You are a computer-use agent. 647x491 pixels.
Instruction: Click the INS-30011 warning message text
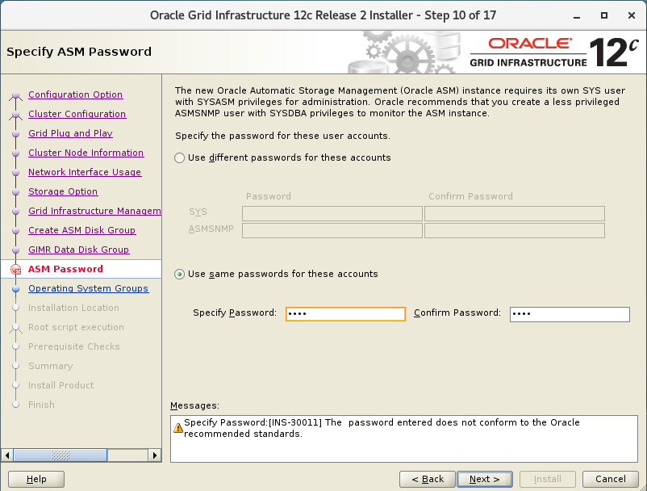pos(382,428)
